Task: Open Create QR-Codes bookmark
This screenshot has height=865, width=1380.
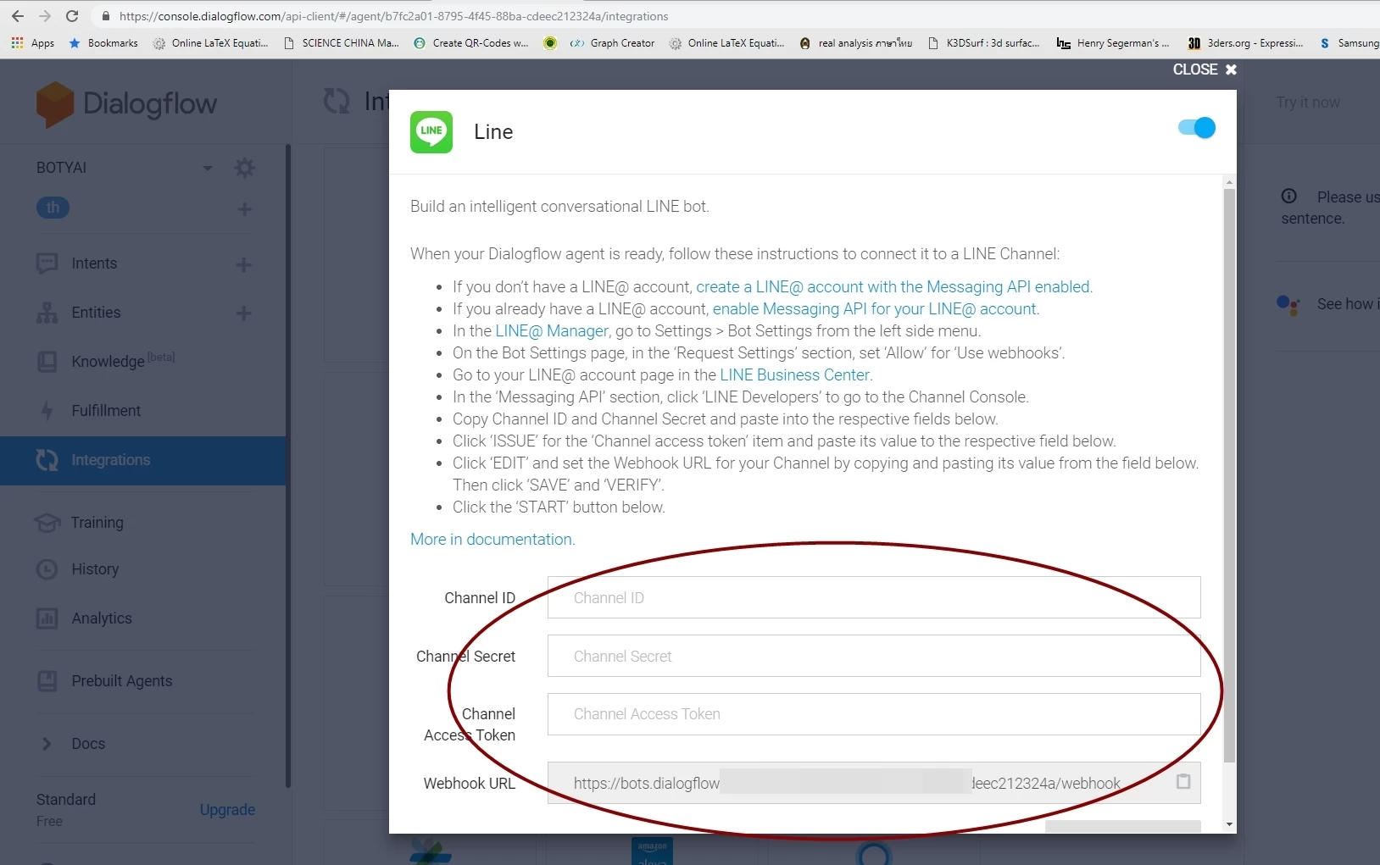Action: pyautogui.click(x=471, y=43)
